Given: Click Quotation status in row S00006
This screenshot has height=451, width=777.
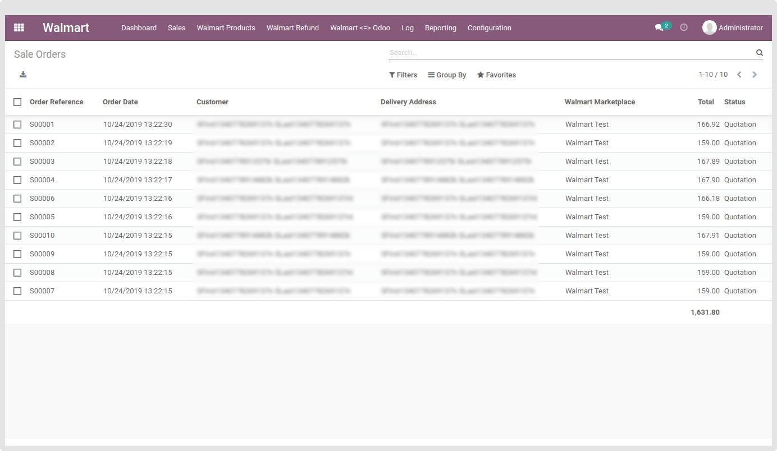Looking at the screenshot, I should [740, 199].
